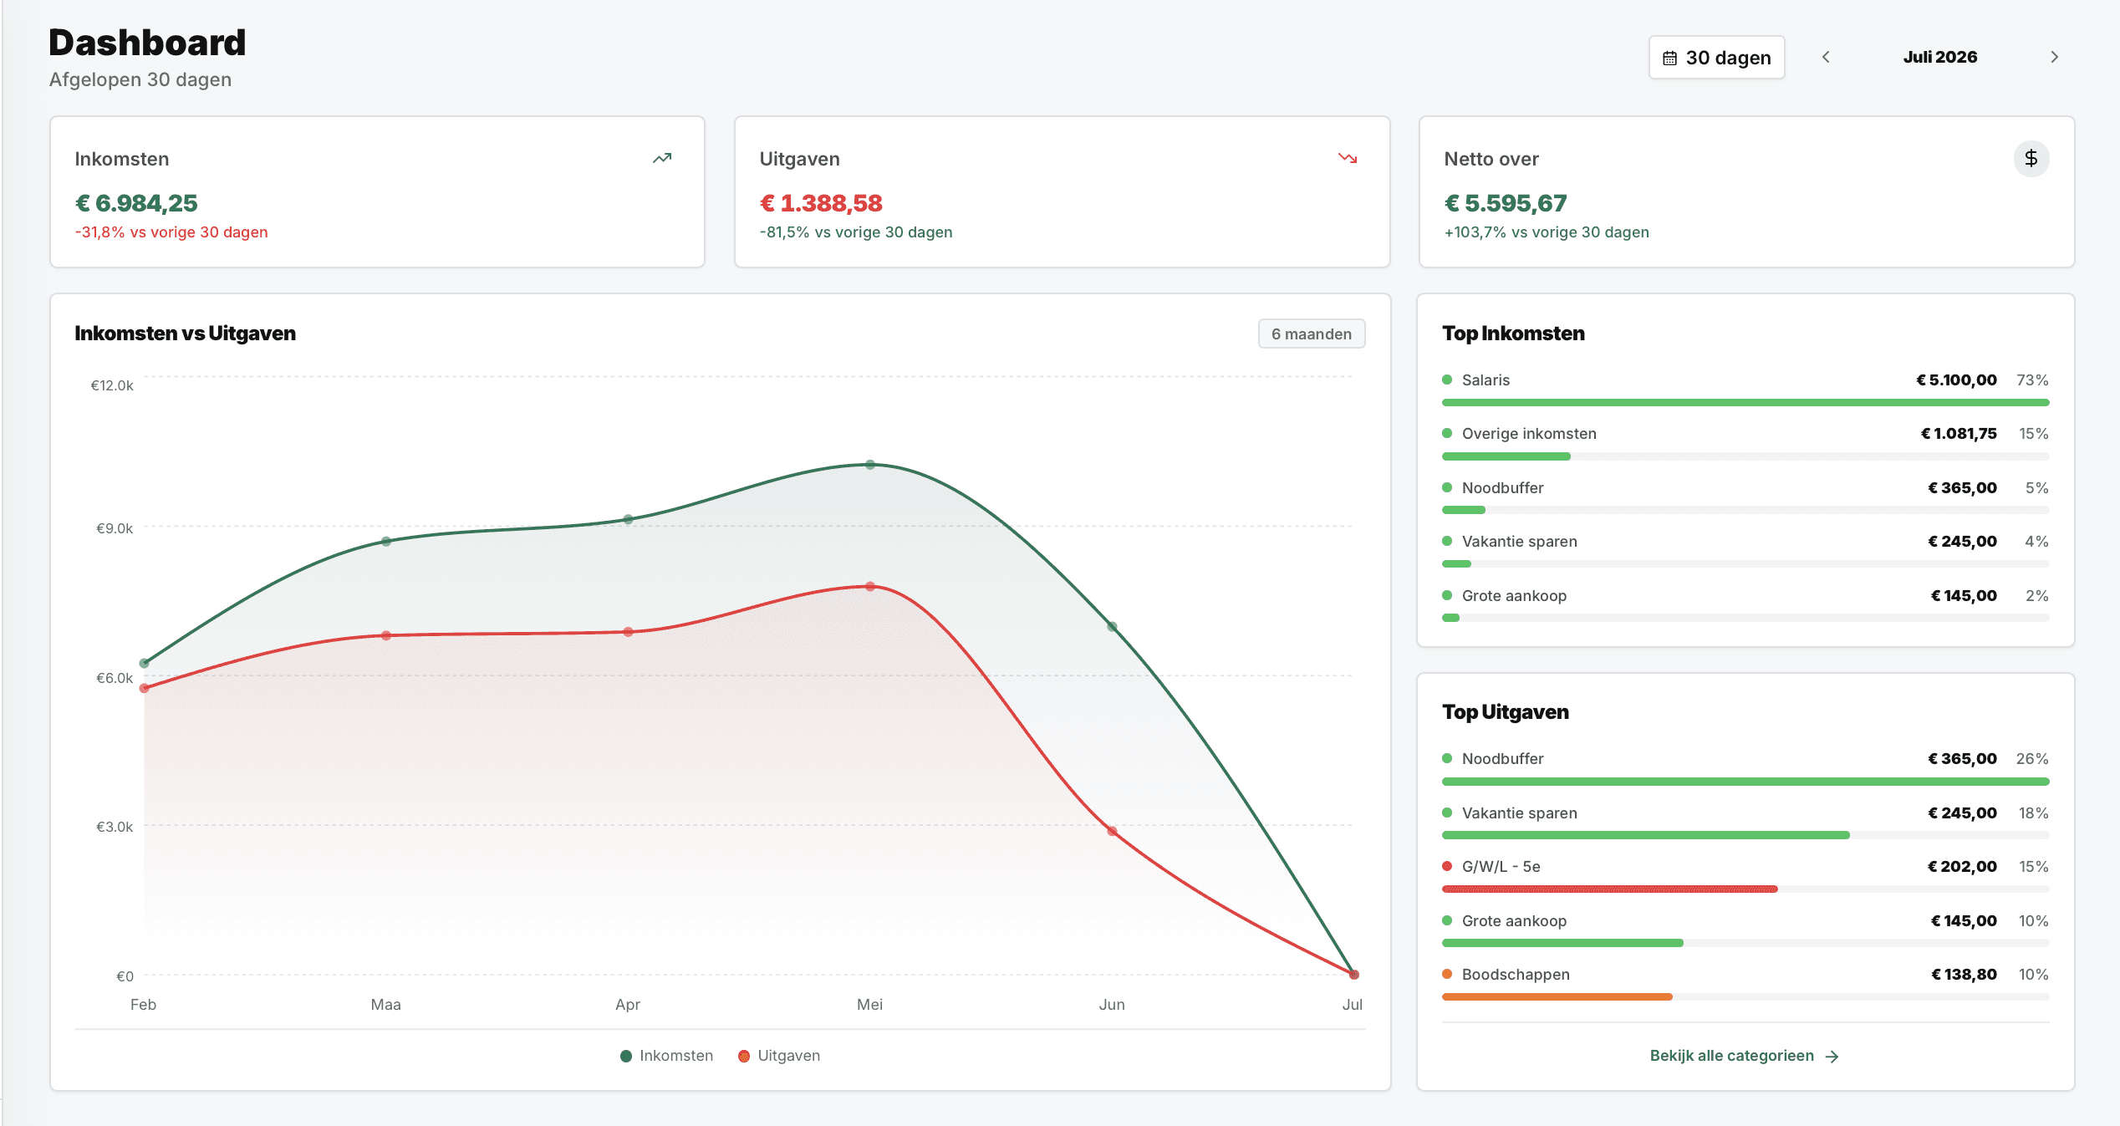The height and width of the screenshot is (1126, 2120).
Task: Open the 30 dagen period selector
Action: [x=1717, y=58]
